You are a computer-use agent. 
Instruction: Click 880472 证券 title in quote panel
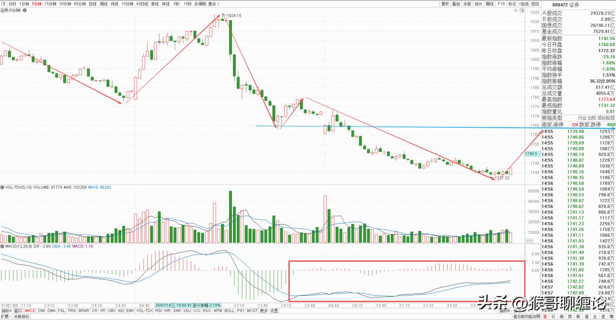coord(565,5)
